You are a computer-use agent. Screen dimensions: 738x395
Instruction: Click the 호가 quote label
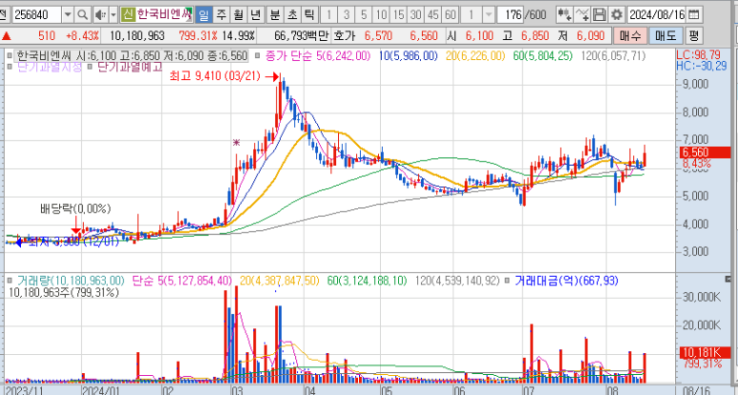(344, 35)
